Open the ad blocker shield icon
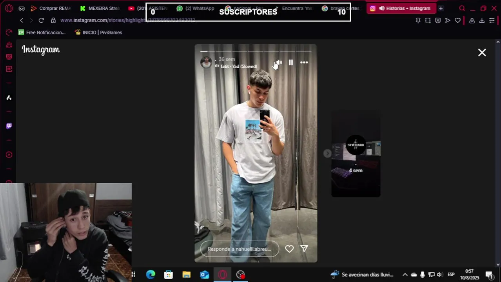 (437, 20)
